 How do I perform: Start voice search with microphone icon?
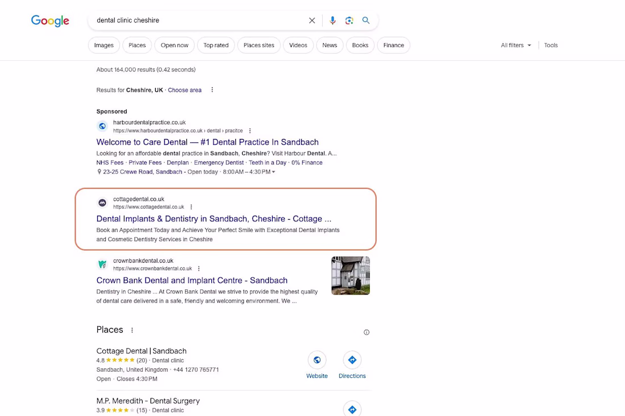pyautogui.click(x=332, y=20)
